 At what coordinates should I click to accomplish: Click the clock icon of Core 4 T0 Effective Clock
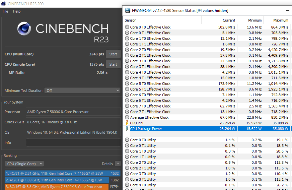click(x=127, y=72)
